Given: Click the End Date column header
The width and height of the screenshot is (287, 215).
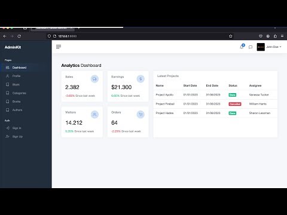Looking at the screenshot, I should [212, 85].
